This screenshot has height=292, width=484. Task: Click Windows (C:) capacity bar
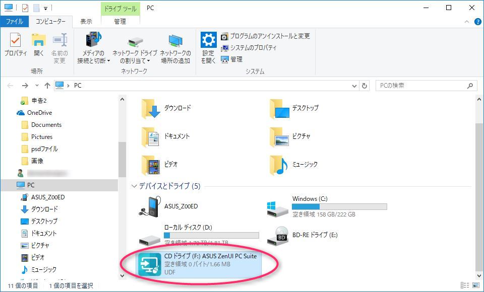tap(339, 206)
